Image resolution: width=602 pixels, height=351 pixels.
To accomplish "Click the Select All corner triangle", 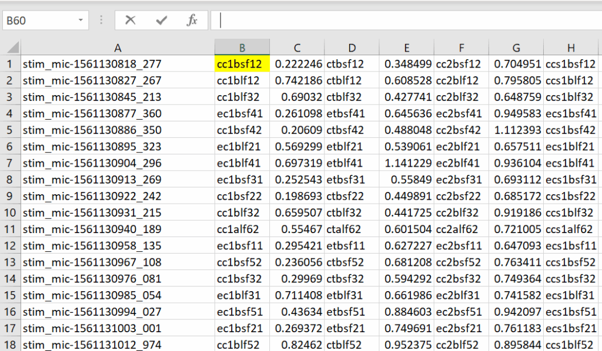I will pyautogui.click(x=12, y=48).
